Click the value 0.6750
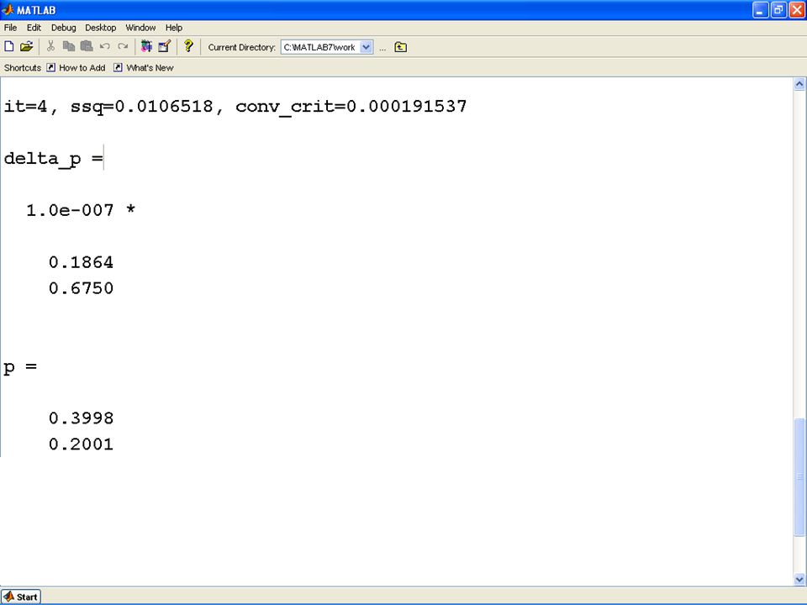 (81, 288)
